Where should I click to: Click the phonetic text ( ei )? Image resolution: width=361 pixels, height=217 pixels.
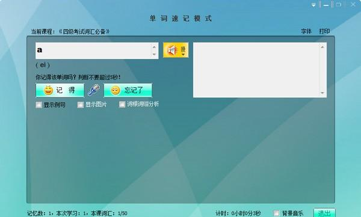(43, 65)
